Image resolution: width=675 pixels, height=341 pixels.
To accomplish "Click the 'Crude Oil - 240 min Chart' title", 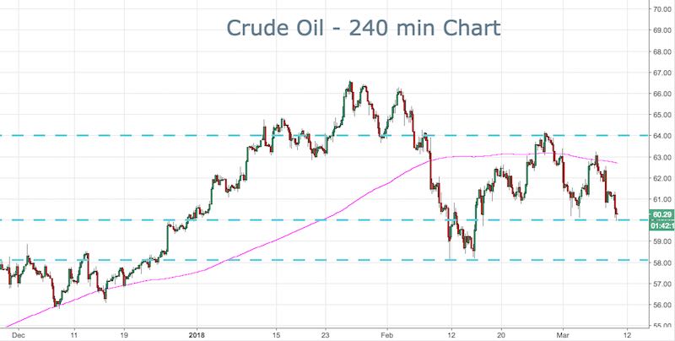I will [364, 28].
